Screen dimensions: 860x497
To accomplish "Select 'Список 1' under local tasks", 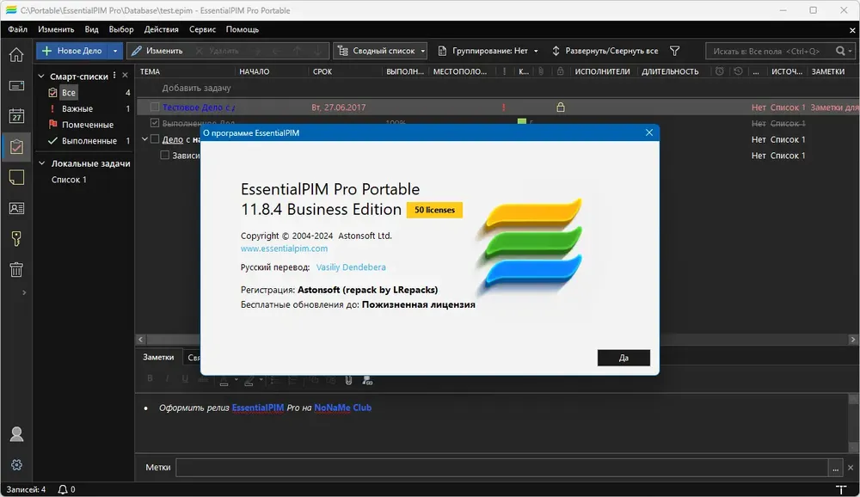I will [69, 180].
